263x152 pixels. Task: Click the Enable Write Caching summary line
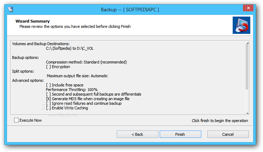tap(67, 108)
